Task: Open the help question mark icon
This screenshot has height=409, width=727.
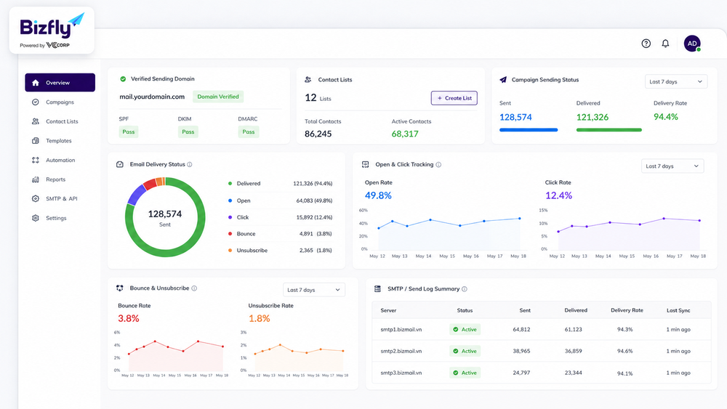Action: [646, 44]
